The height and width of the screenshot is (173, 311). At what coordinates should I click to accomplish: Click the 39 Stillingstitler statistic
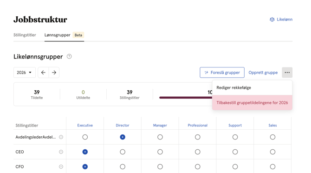[x=130, y=94]
